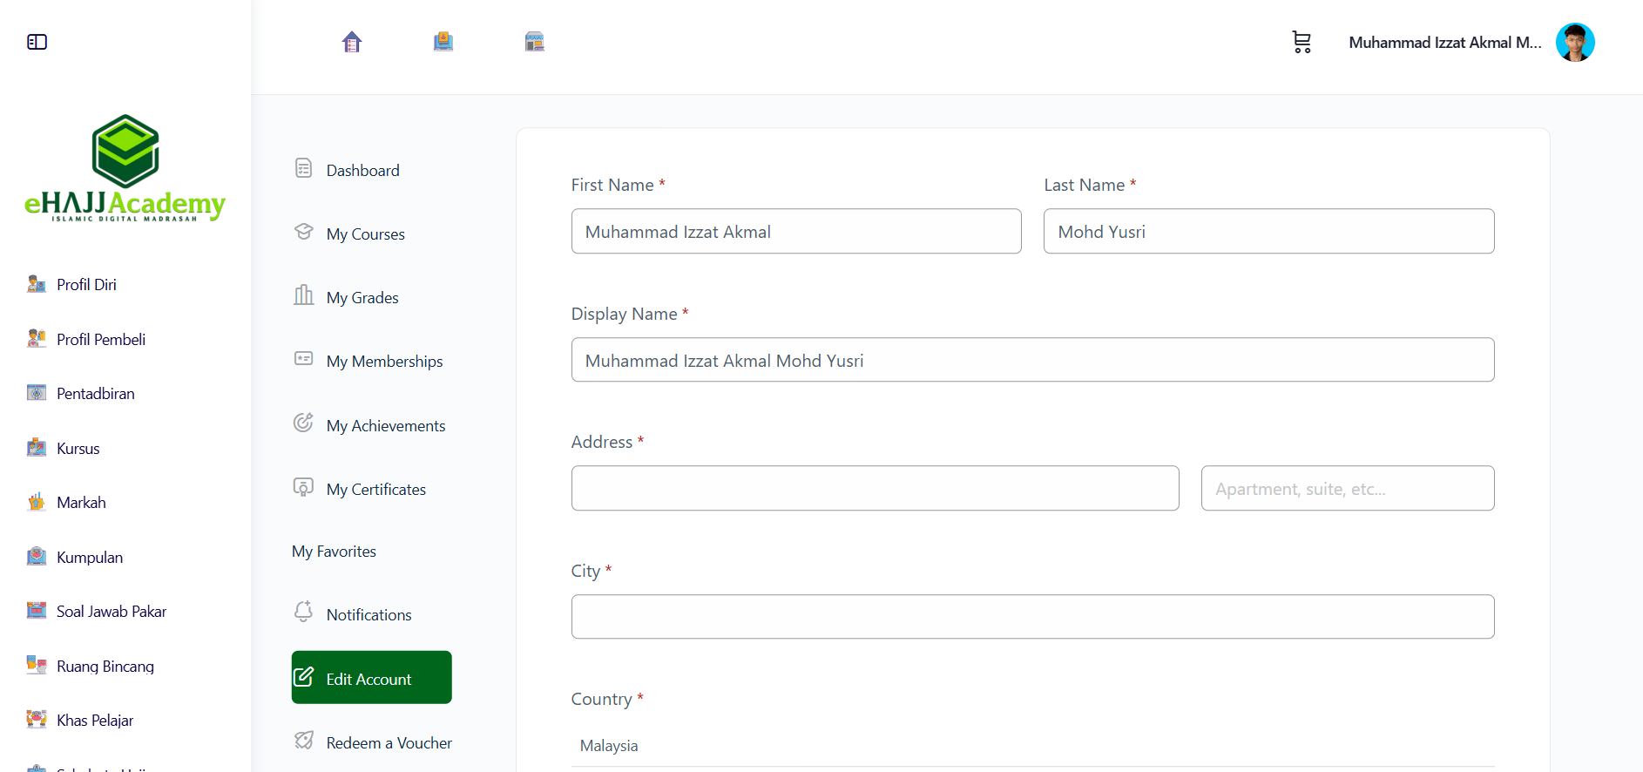Click the My Certificates badge icon
This screenshot has height=772, width=1643.
pyautogui.click(x=303, y=487)
